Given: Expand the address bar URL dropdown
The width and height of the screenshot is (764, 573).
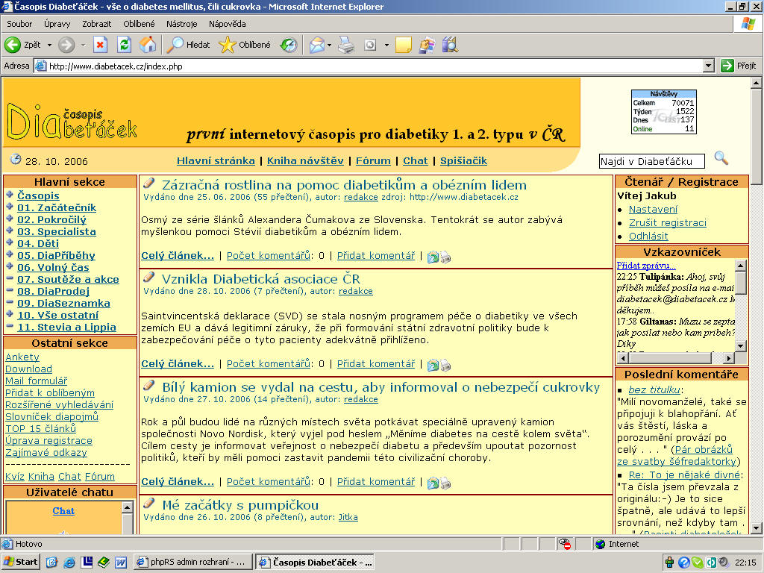Looking at the screenshot, I should click(x=709, y=66).
